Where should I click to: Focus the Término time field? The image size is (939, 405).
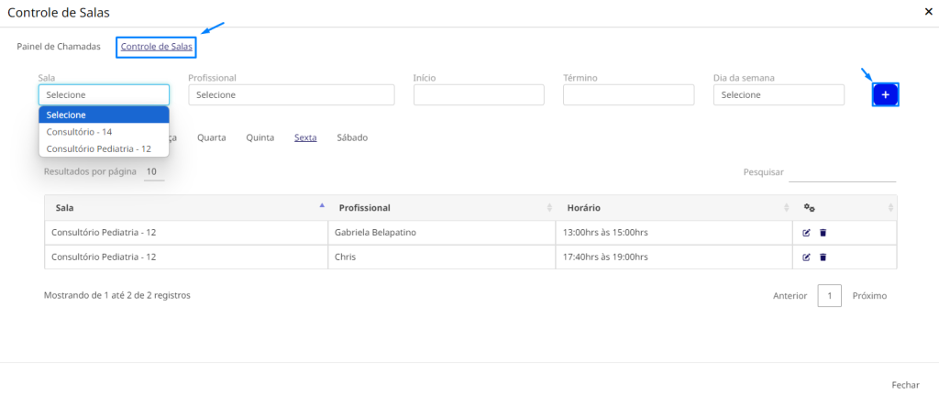pos(629,95)
